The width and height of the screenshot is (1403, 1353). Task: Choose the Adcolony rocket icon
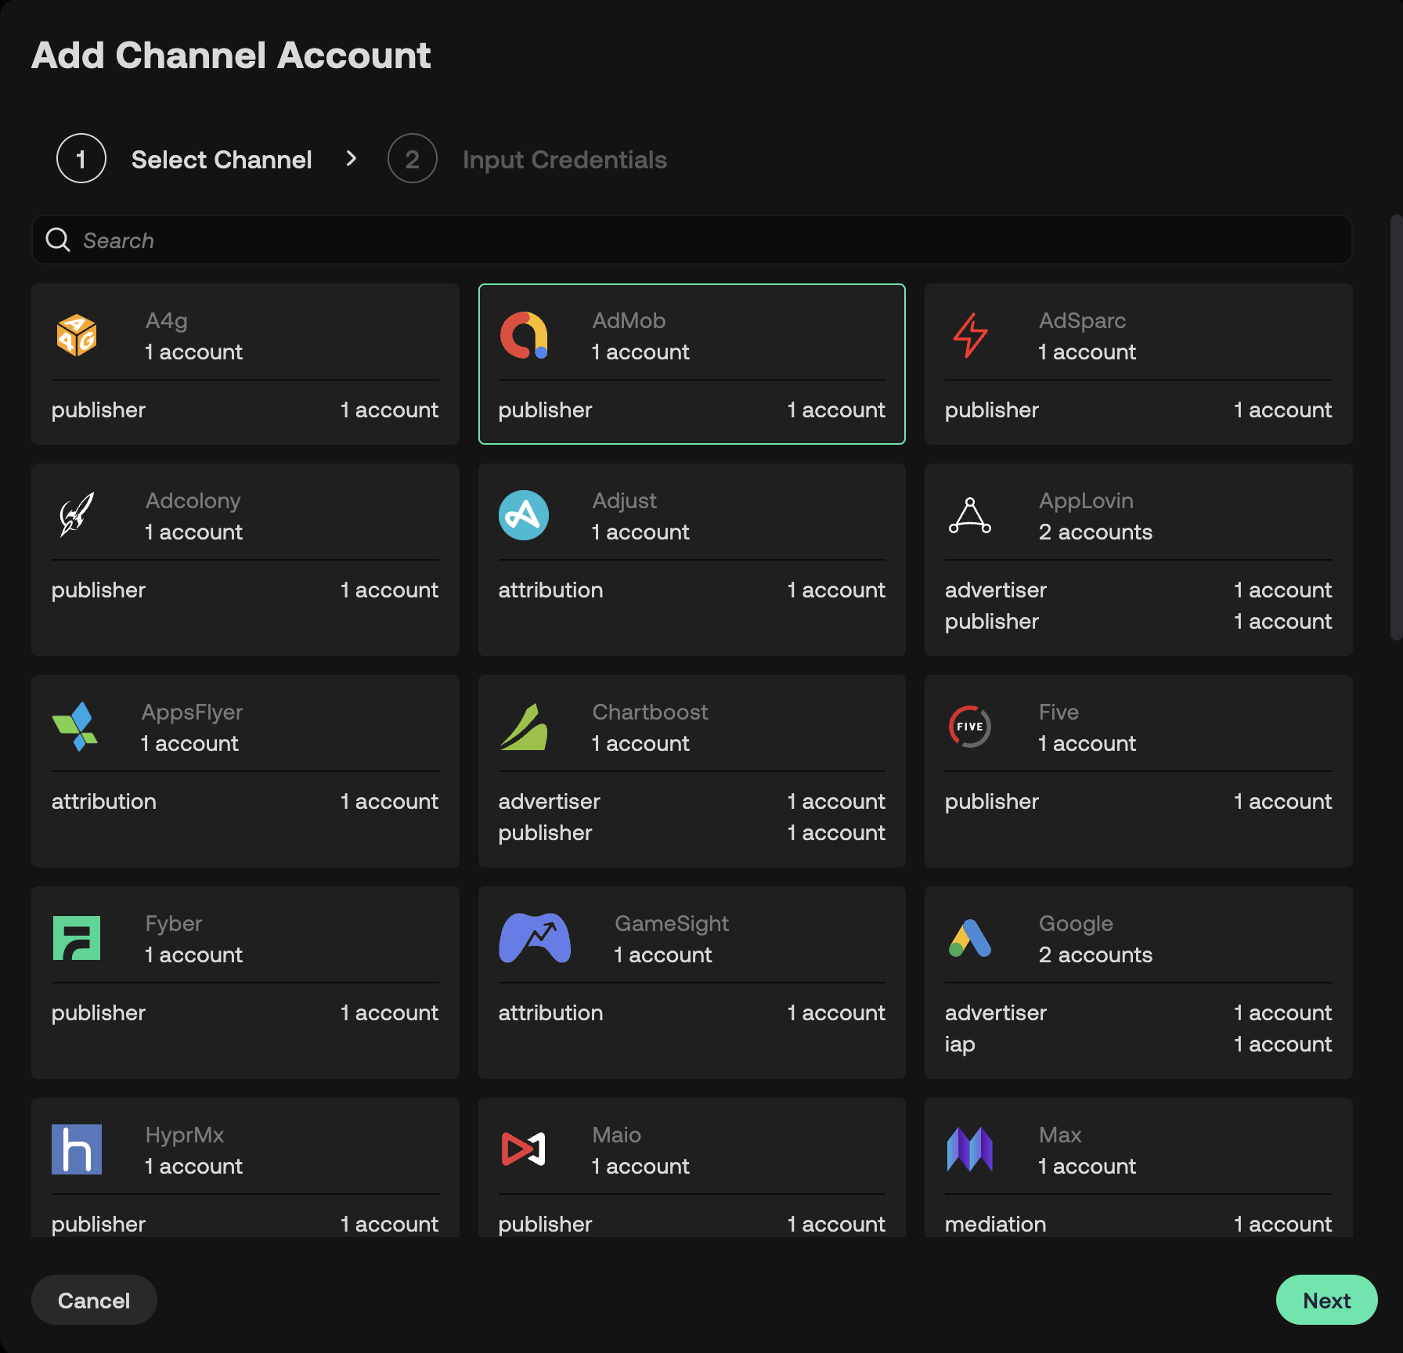(x=77, y=515)
